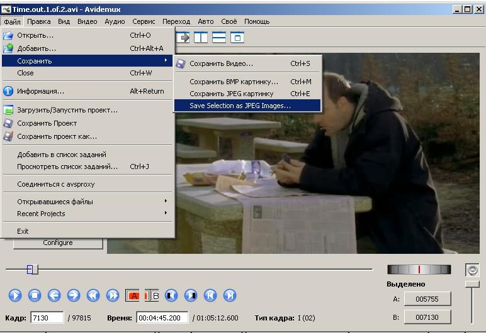Set selection marker B
This screenshot has width=486, height=333.
tap(152, 295)
